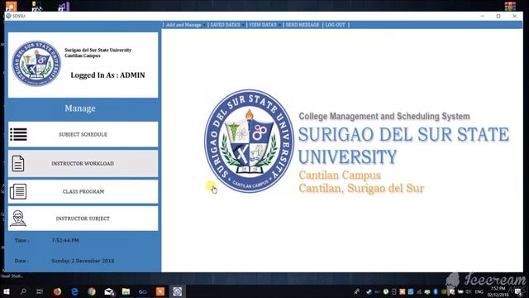This screenshot has height=298, width=529.
Task: Click the university seal in the sidebar header
Action: click(36, 64)
